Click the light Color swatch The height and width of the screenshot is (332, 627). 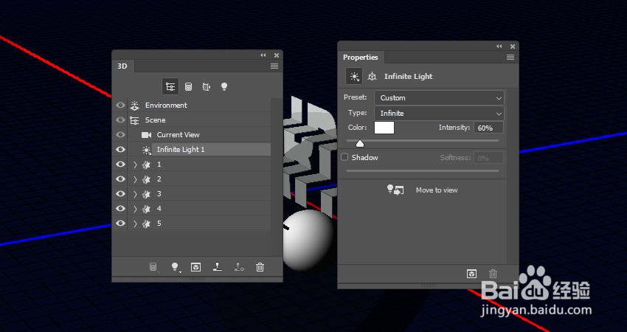coord(384,128)
